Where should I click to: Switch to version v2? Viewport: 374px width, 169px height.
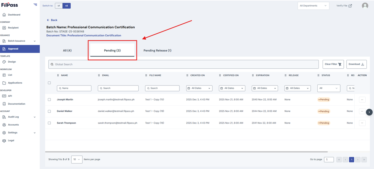[x=67, y=6]
